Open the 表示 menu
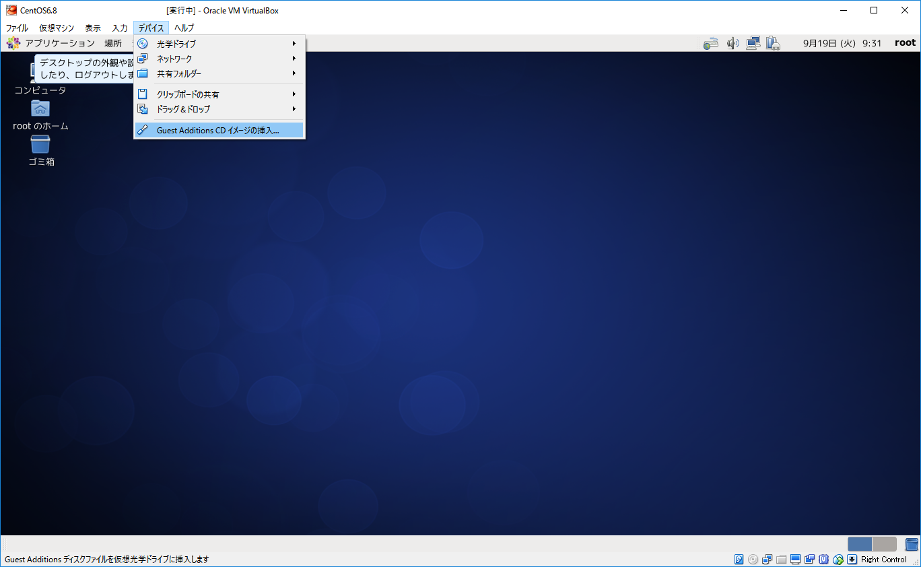 tap(93, 28)
